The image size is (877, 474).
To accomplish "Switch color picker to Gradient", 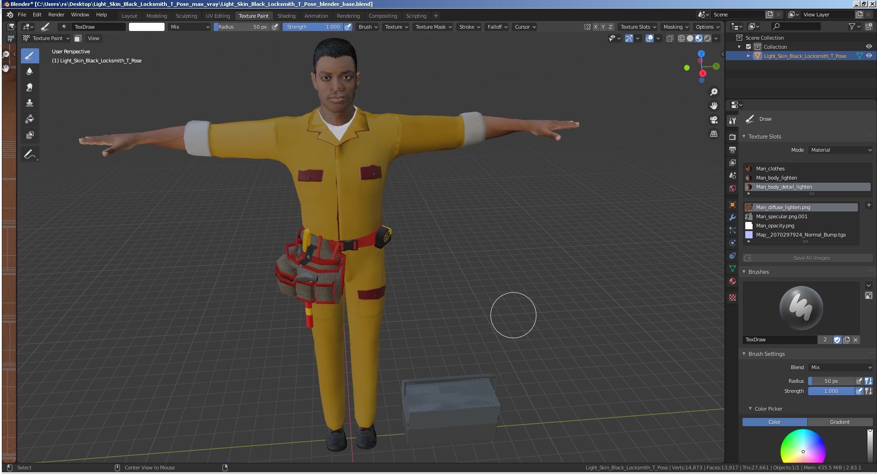I will (x=840, y=422).
